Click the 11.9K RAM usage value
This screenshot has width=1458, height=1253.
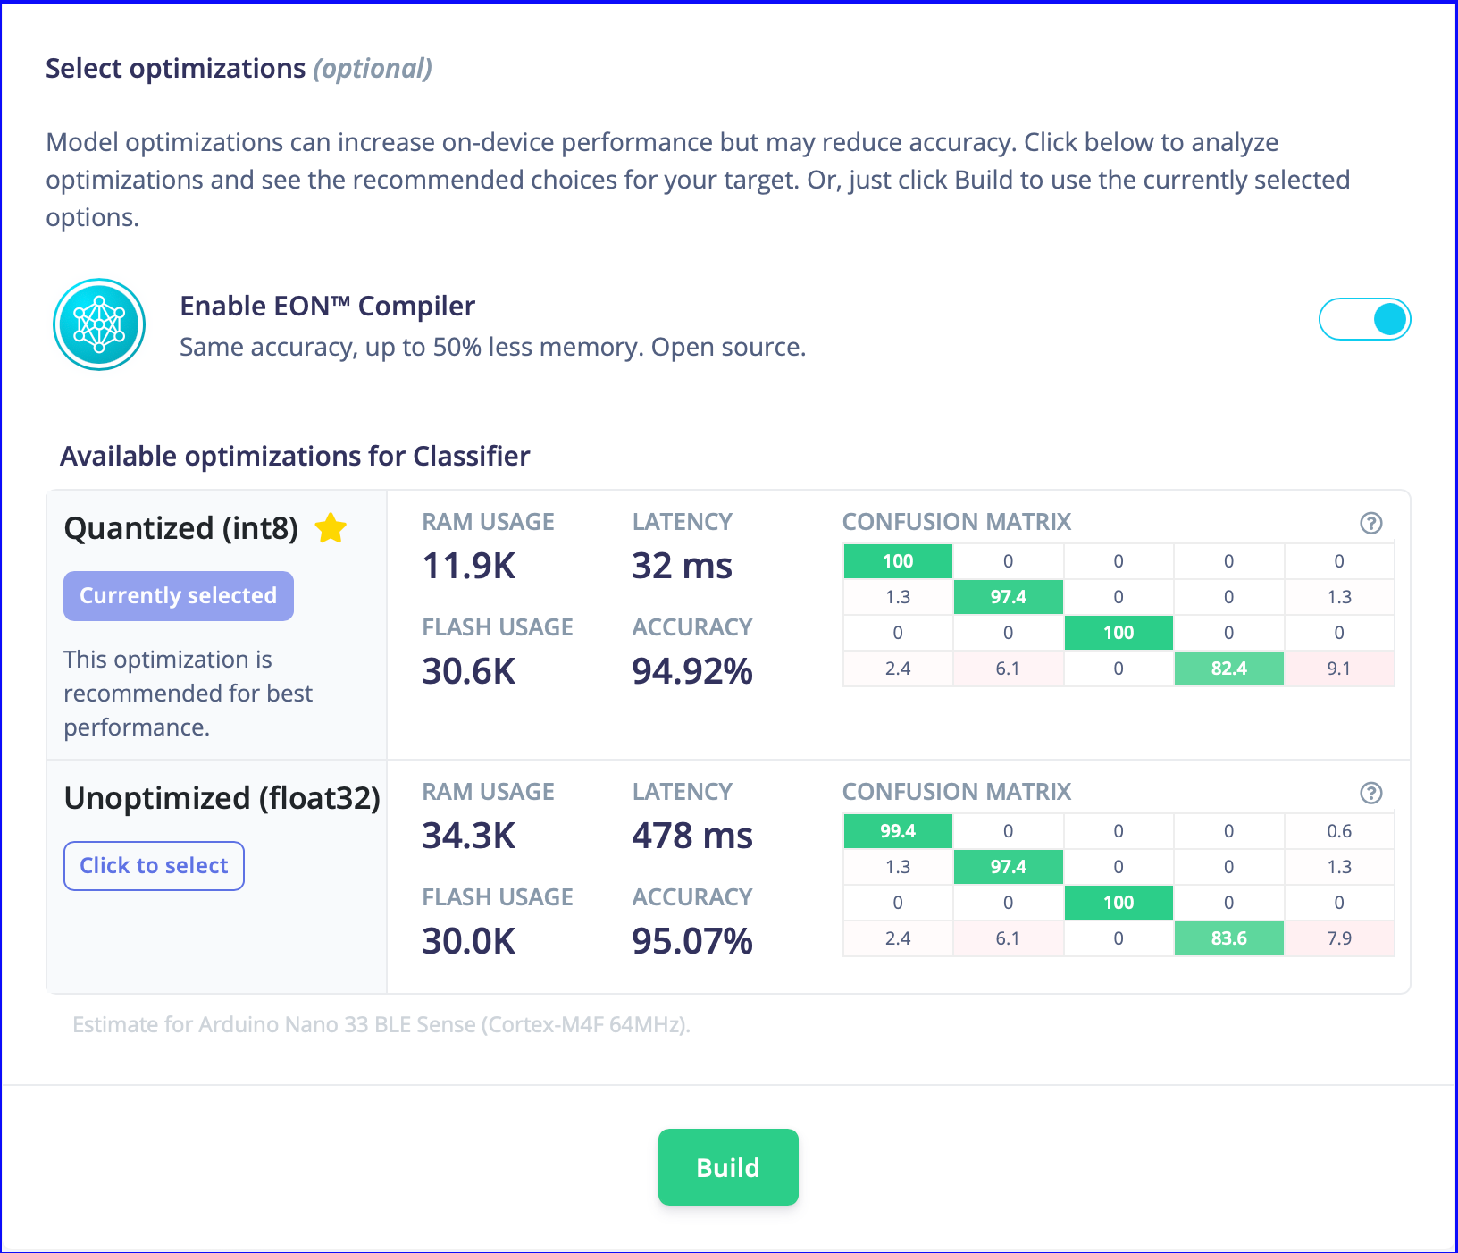pos(469,566)
